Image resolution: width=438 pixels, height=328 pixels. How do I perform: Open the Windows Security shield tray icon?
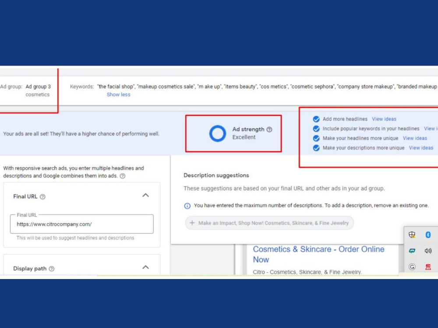coord(412,234)
